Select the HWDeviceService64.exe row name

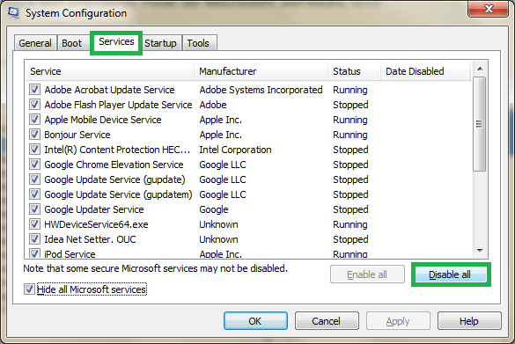pos(96,224)
